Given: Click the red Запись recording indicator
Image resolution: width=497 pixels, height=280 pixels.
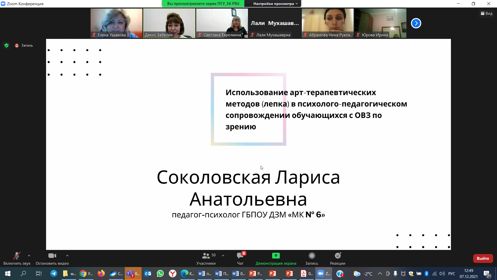Looking at the screenshot, I should pos(17,45).
